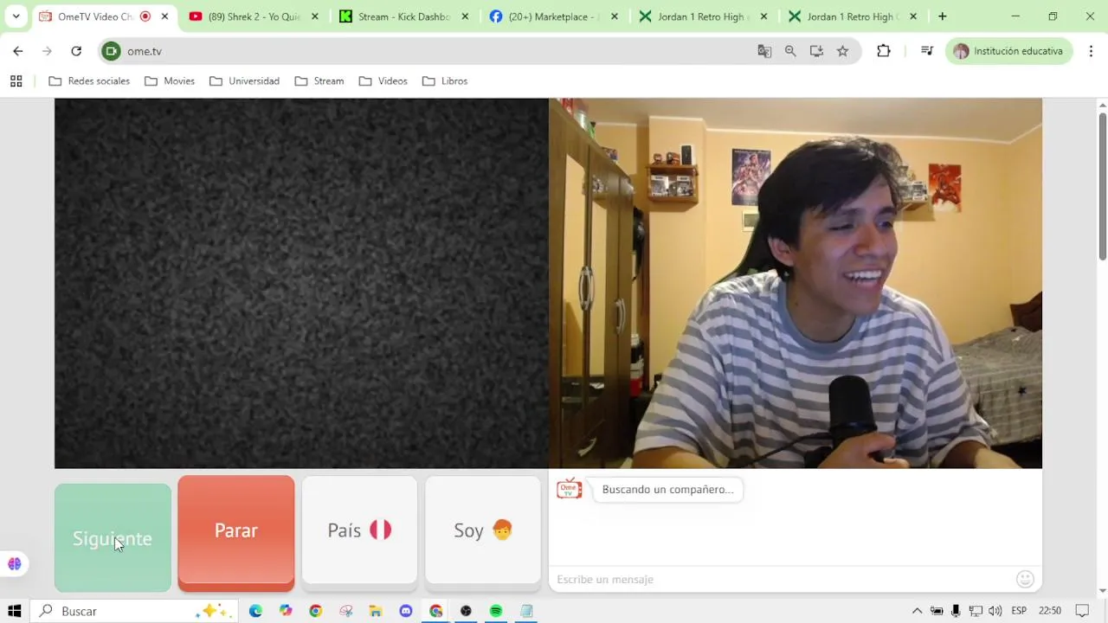Click the volume icon in system tray
1108x623 pixels.
pos(995,611)
